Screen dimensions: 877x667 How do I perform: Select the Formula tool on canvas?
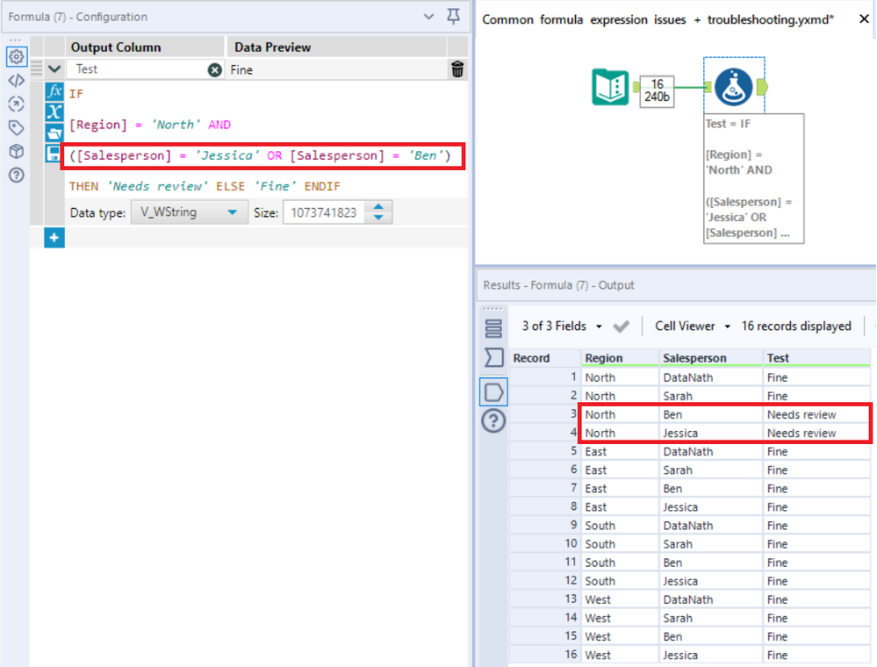[x=733, y=87]
